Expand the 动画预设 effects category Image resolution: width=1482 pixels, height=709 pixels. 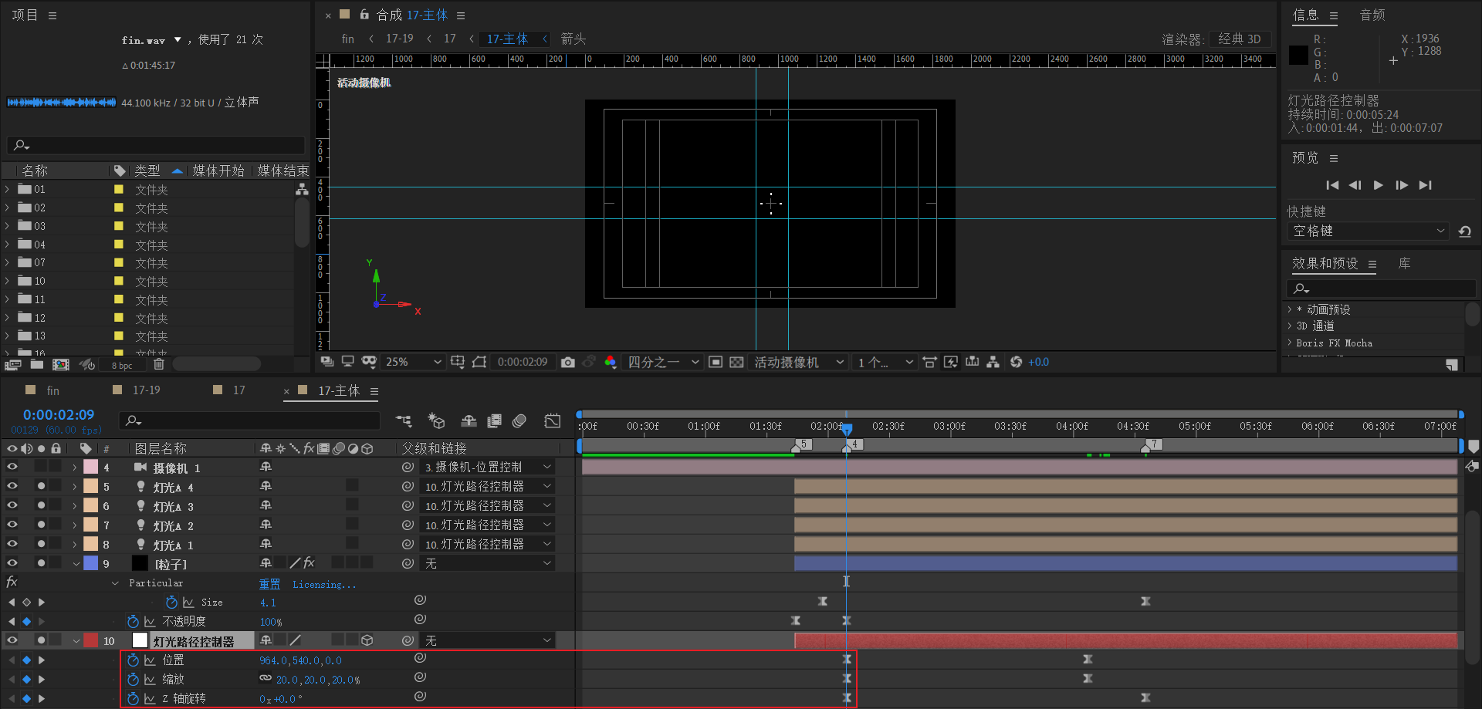1290,309
